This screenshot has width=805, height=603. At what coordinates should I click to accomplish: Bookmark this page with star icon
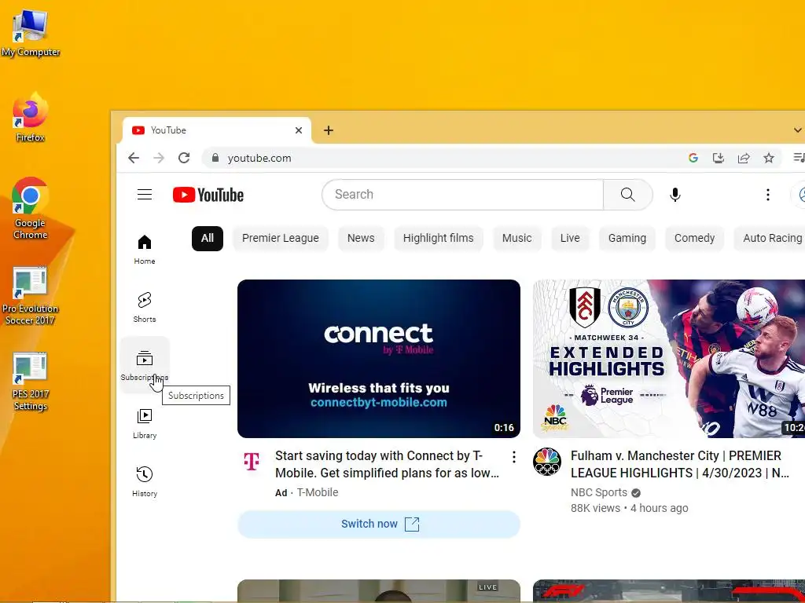[769, 158]
